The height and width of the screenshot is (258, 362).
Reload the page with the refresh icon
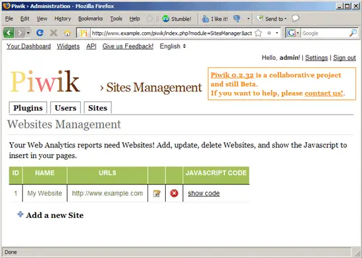tap(39, 33)
